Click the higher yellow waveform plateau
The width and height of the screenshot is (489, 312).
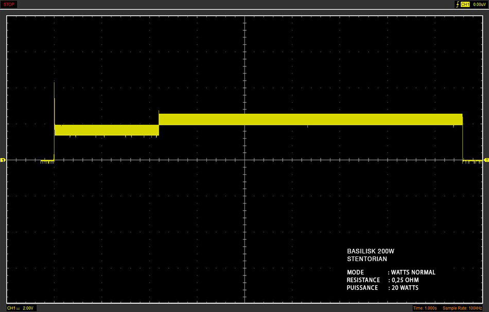[310, 119]
